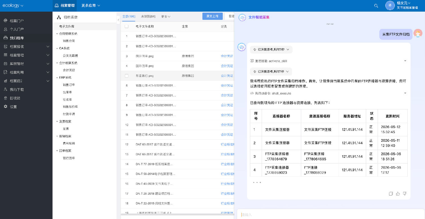Click the 采集FTP文件归档 chat message bubble
The height and width of the screenshot is (219, 425).
396,34
